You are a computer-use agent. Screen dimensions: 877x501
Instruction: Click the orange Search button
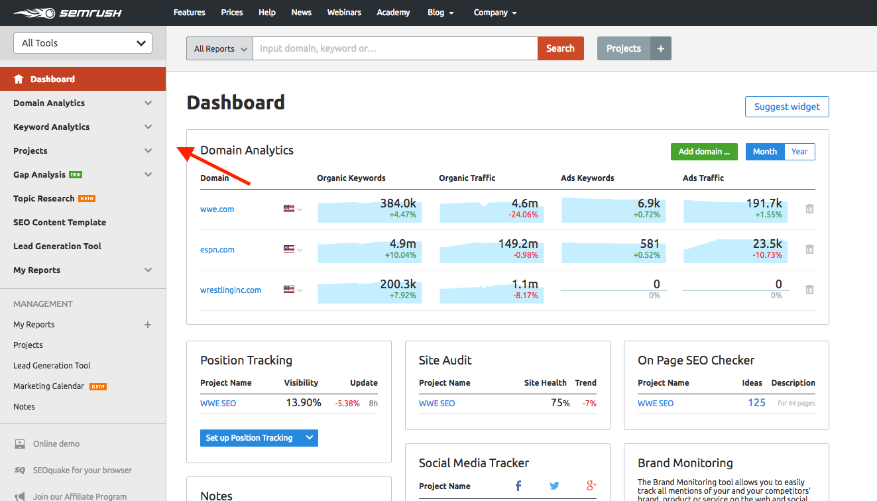560,48
